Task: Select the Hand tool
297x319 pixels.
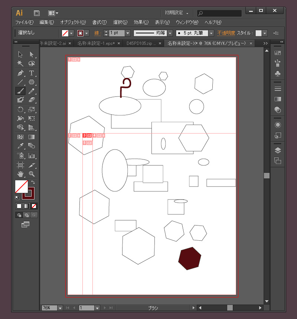Action: [20, 174]
